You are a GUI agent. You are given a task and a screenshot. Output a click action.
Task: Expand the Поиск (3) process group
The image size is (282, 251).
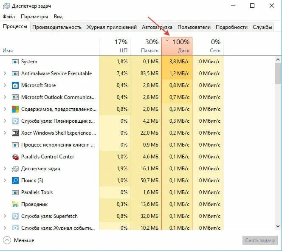[x=5, y=180]
